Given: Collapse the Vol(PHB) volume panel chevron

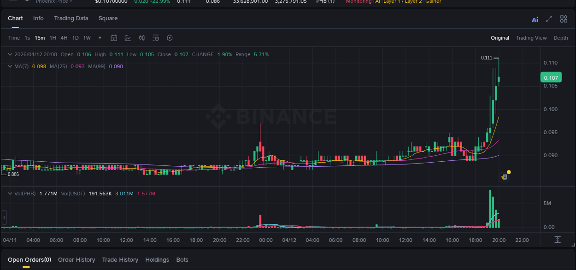Looking at the screenshot, I should pos(10,194).
